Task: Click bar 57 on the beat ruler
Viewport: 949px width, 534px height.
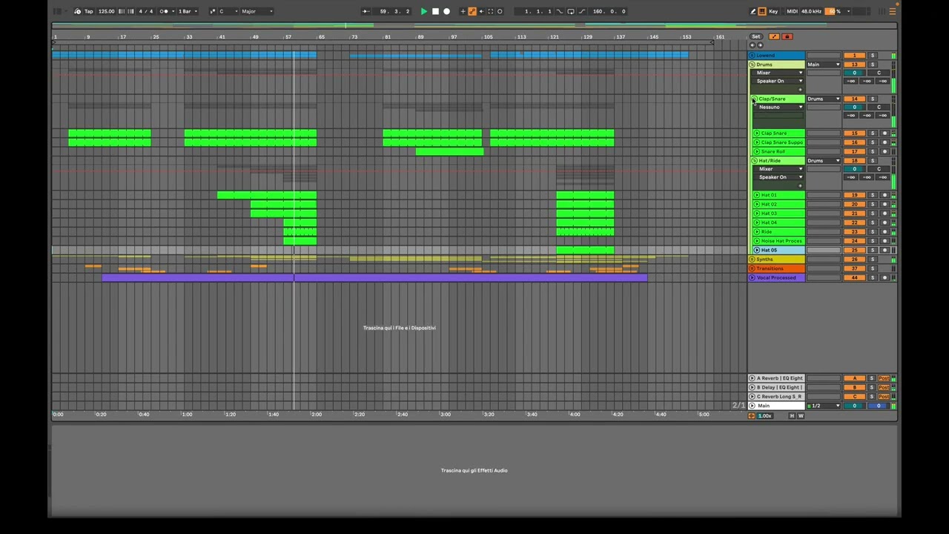Action: pyautogui.click(x=288, y=37)
